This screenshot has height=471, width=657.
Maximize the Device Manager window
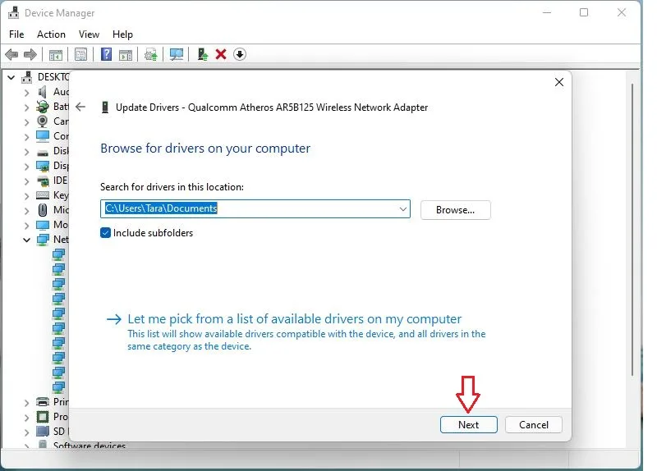click(x=584, y=12)
